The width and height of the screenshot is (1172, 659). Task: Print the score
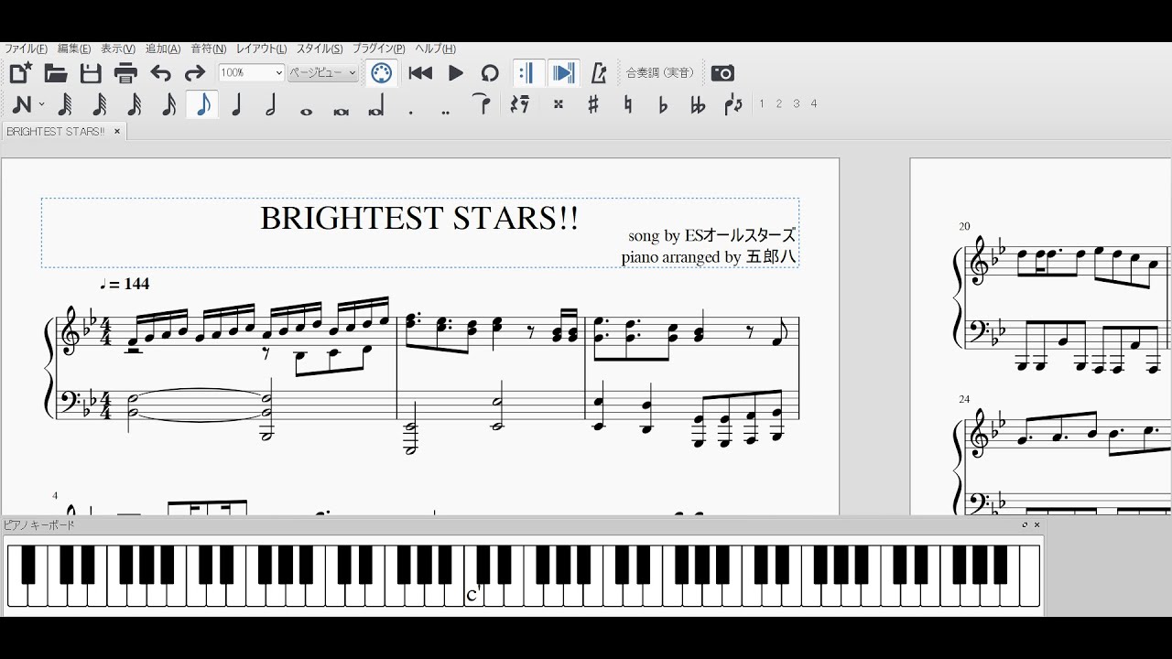click(125, 73)
